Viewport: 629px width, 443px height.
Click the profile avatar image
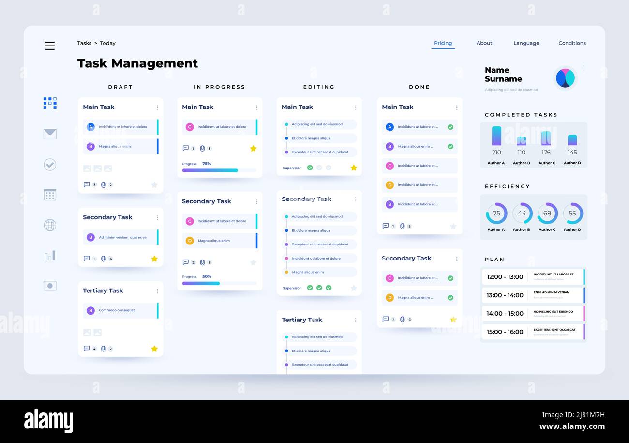565,77
